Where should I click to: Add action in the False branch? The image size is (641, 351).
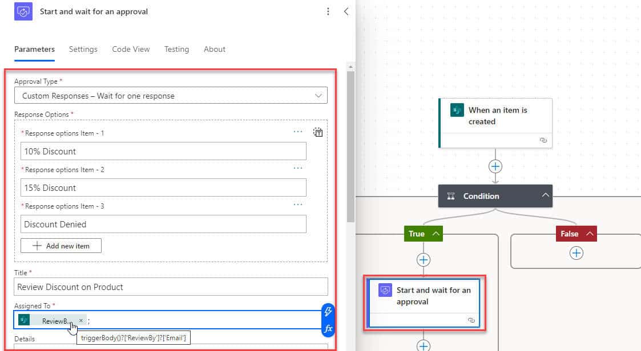(x=577, y=253)
